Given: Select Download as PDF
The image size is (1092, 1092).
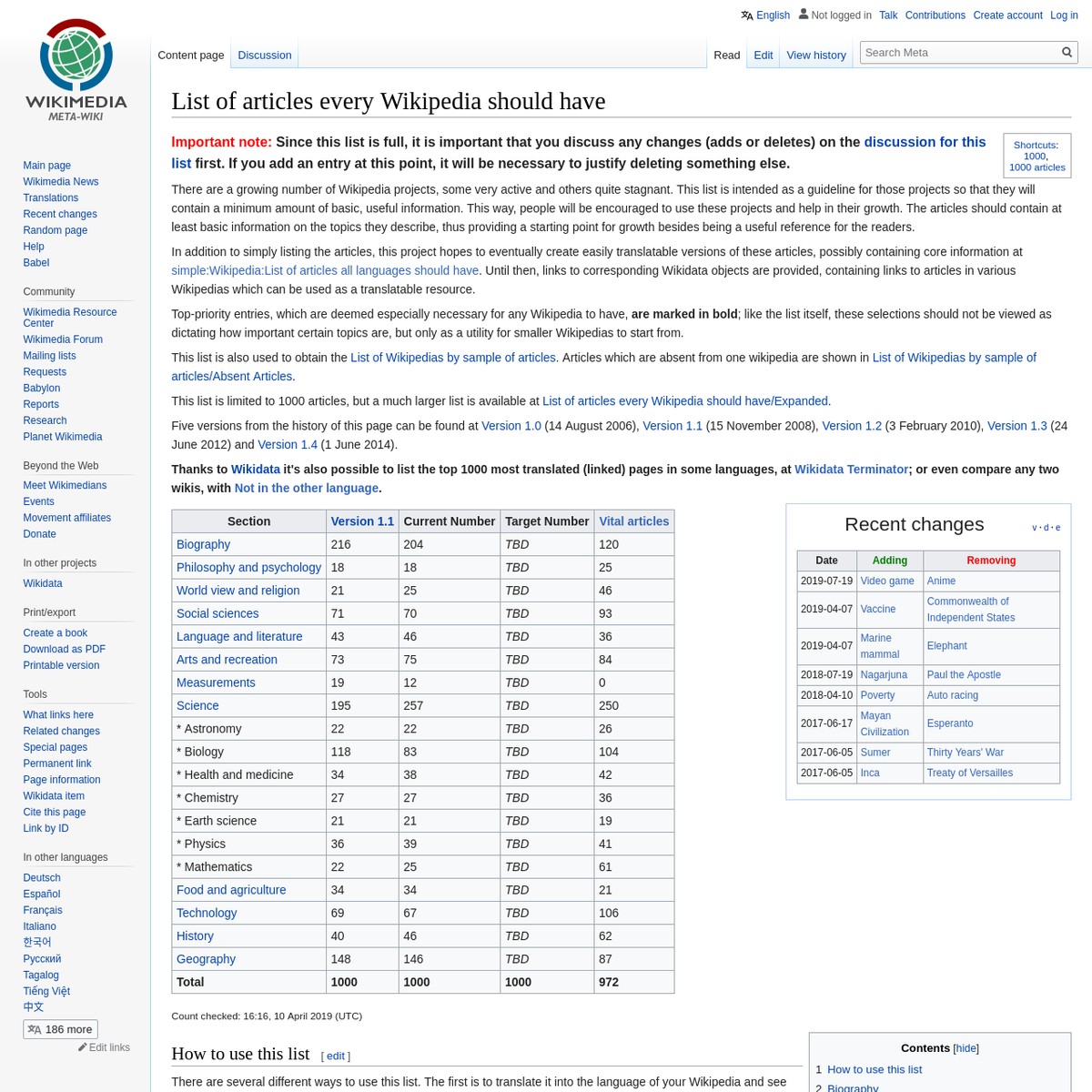Looking at the screenshot, I should [65, 649].
